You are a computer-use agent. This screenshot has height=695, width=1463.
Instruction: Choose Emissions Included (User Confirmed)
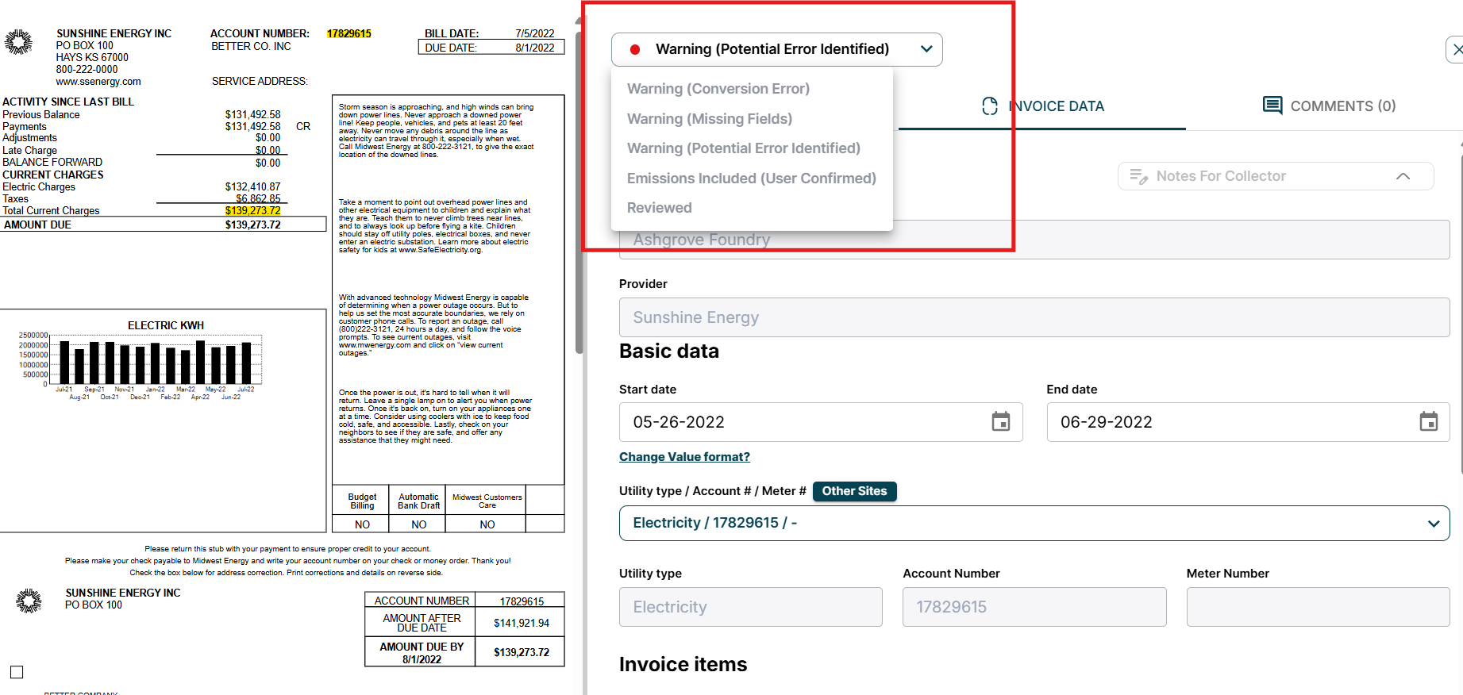pyautogui.click(x=751, y=179)
